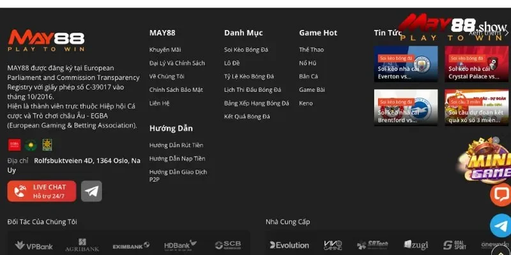Open the Brentford match preview thumbnail
The image size is (511, 255).
tap(406, 107)
